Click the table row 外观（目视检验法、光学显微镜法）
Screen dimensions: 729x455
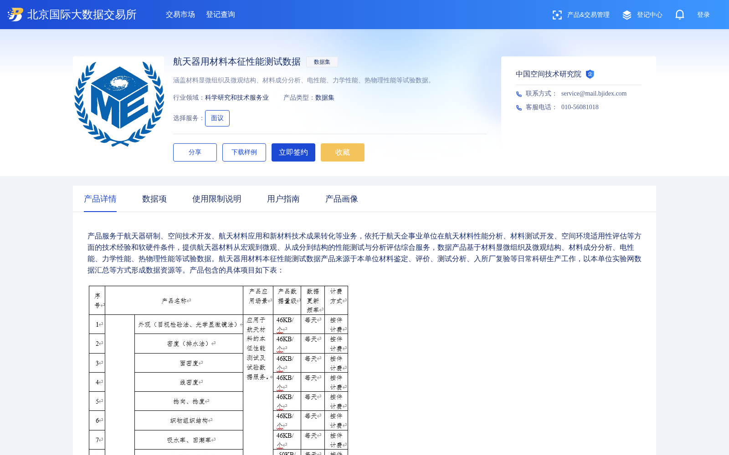pos(189,325)
